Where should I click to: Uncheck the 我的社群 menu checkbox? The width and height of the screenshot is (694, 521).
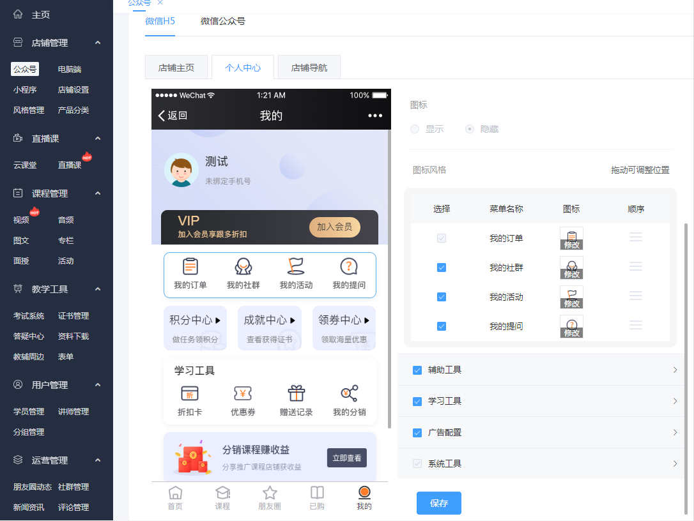tap(442, 268)
